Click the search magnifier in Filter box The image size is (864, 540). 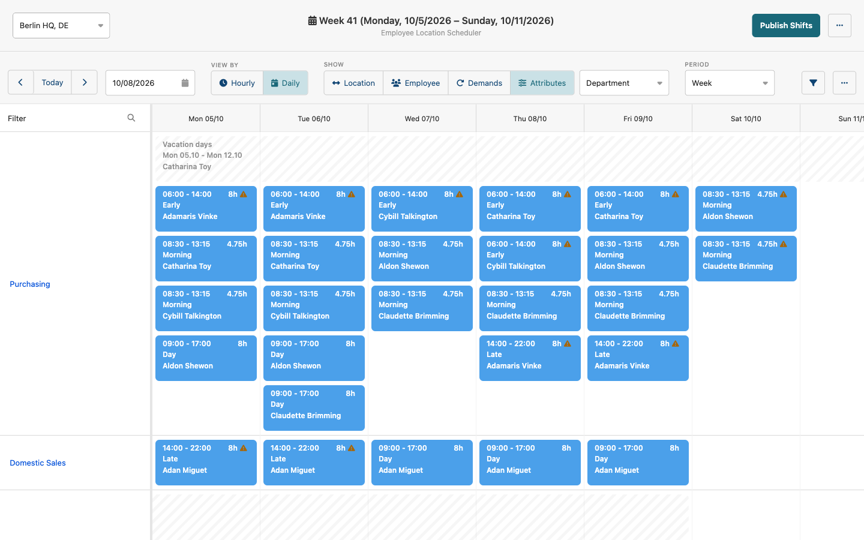pos(131,118)
